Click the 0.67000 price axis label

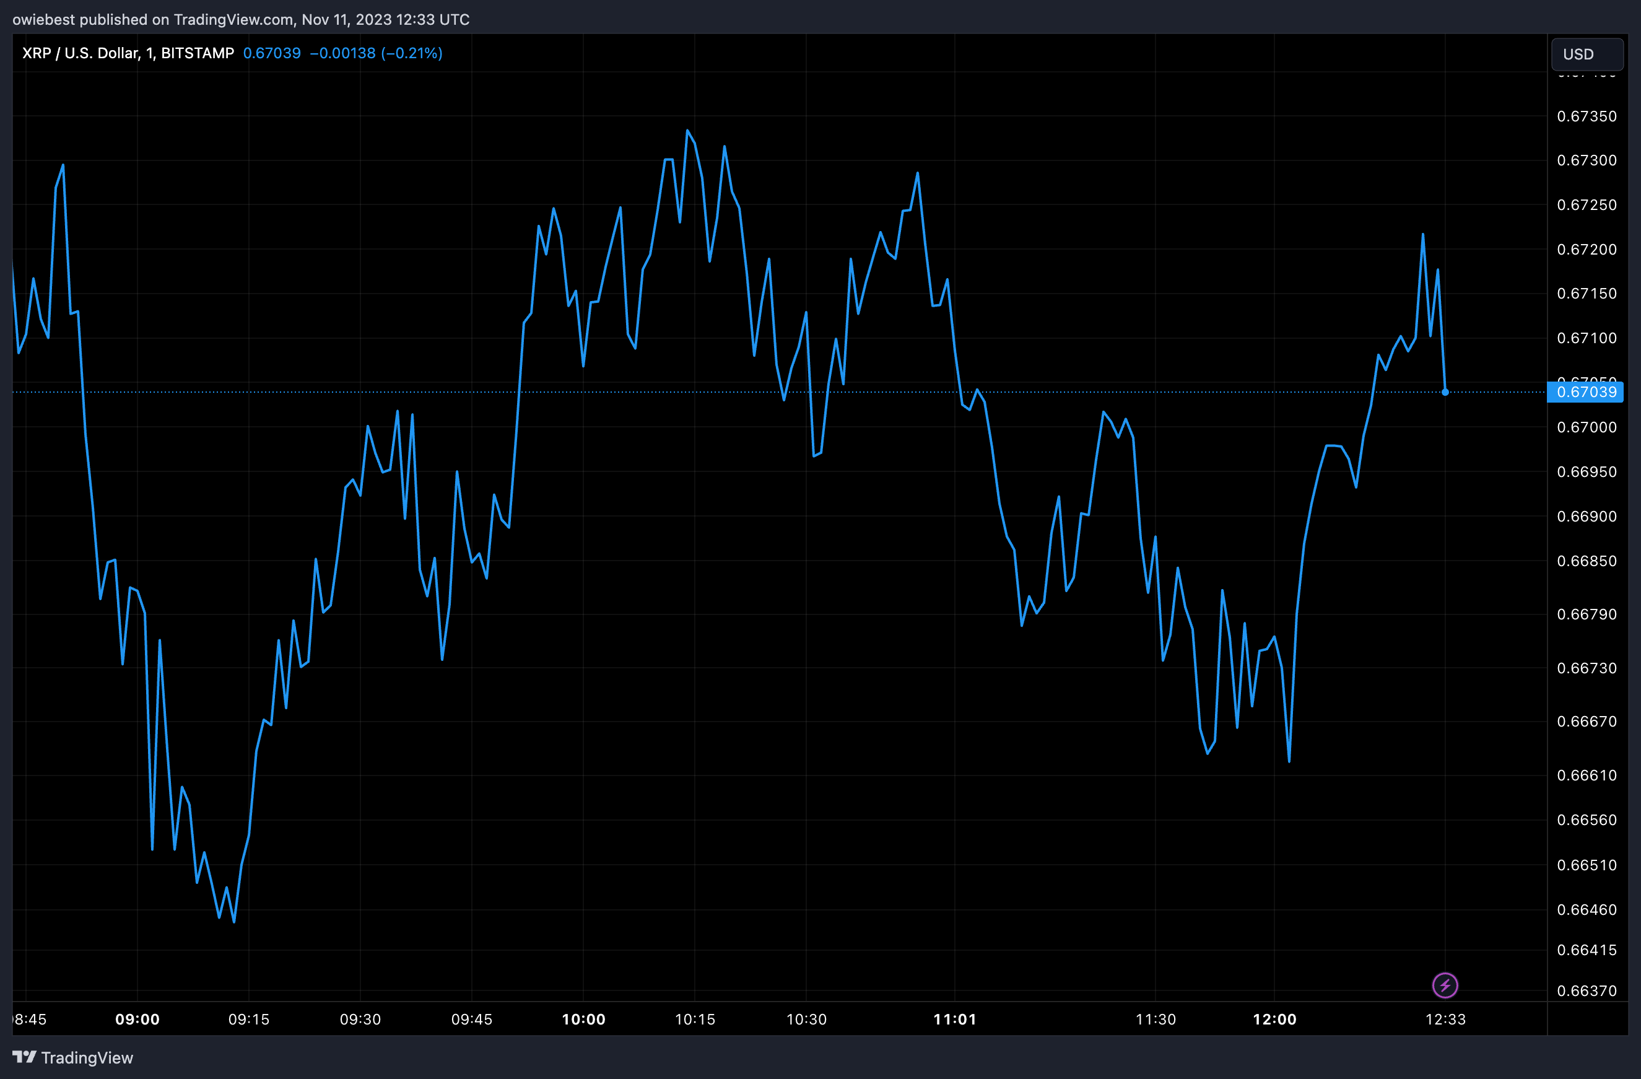click(x=1586, y=427)
